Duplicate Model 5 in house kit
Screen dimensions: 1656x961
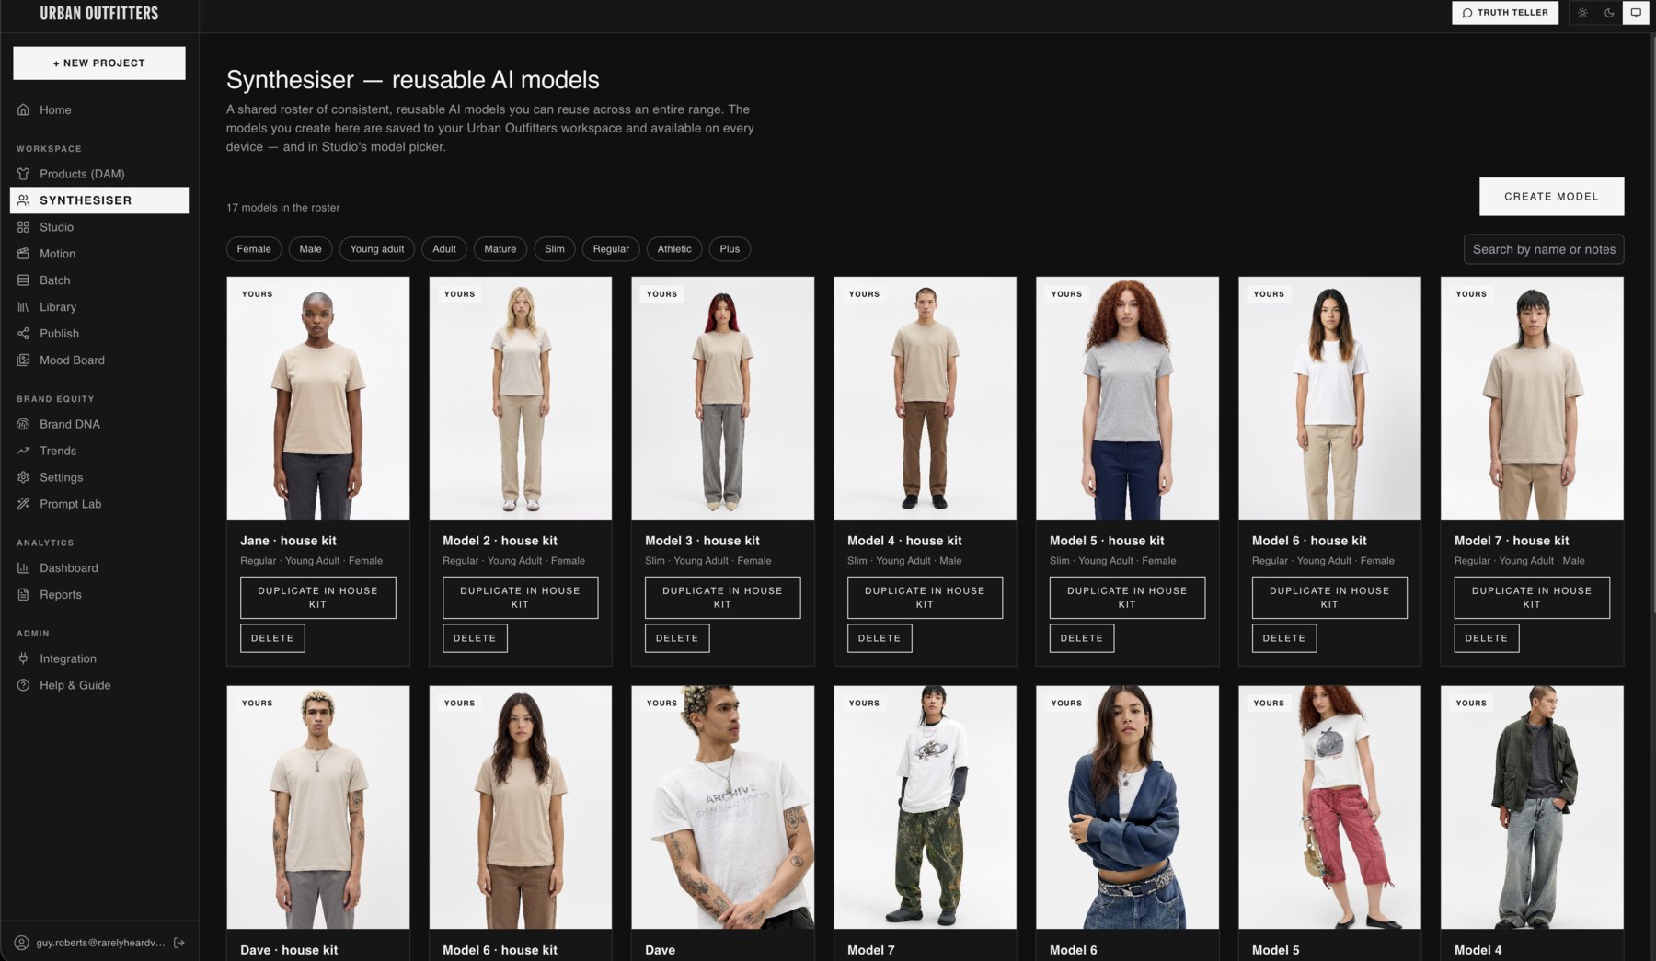(x=1127, y=598)
